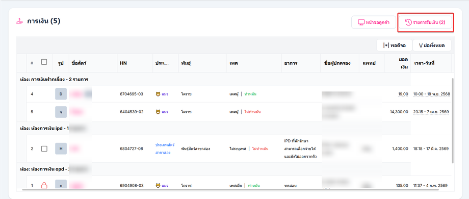Click the lock icon in row 1

44,186
